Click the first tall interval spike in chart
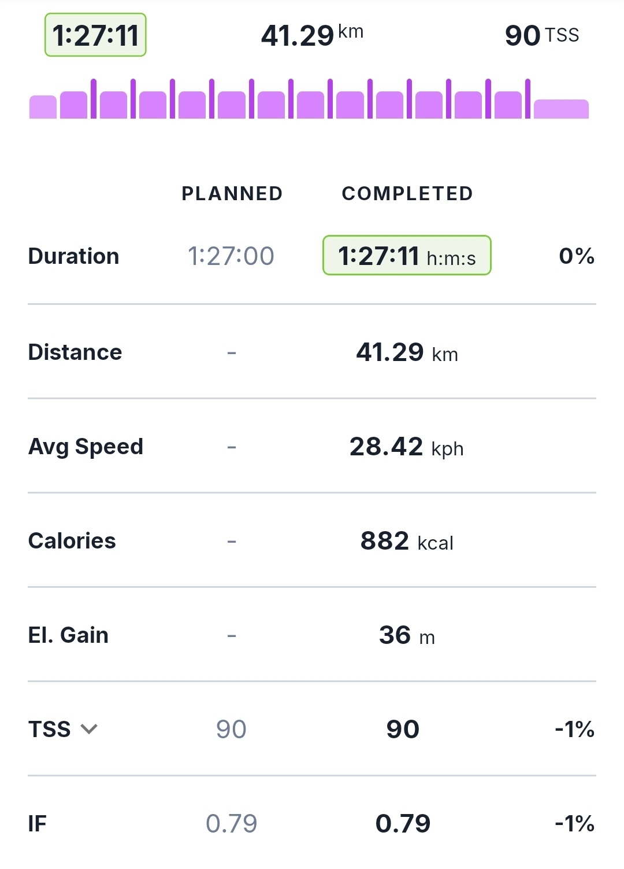 tap(94, 99)
